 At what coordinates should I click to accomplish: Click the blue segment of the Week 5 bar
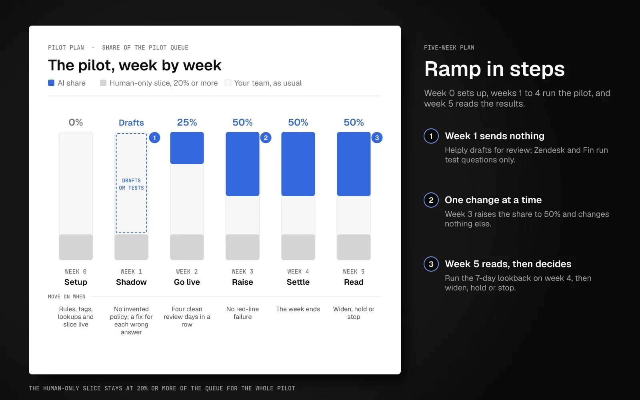[x=354, y=164]
